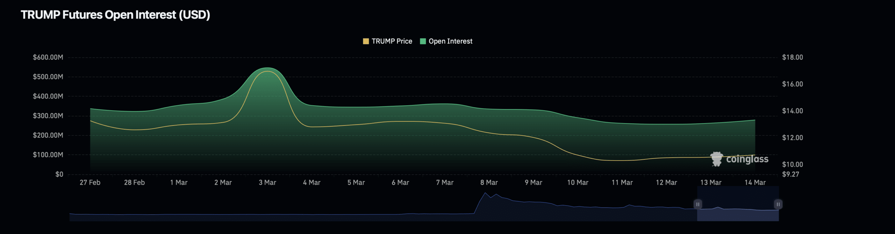Click the green Open Interest legend swatch

coord(423,41)
